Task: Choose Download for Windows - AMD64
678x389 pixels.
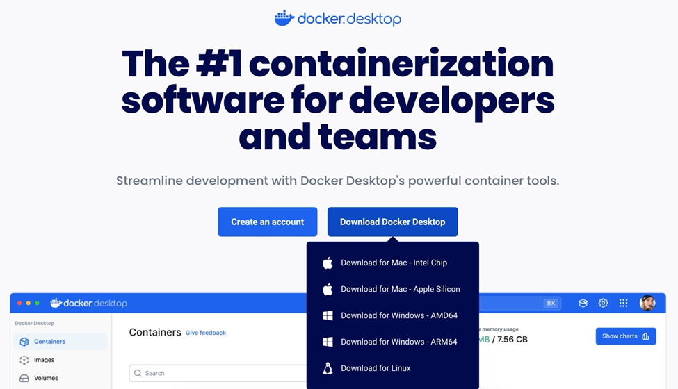Action: 399,315
